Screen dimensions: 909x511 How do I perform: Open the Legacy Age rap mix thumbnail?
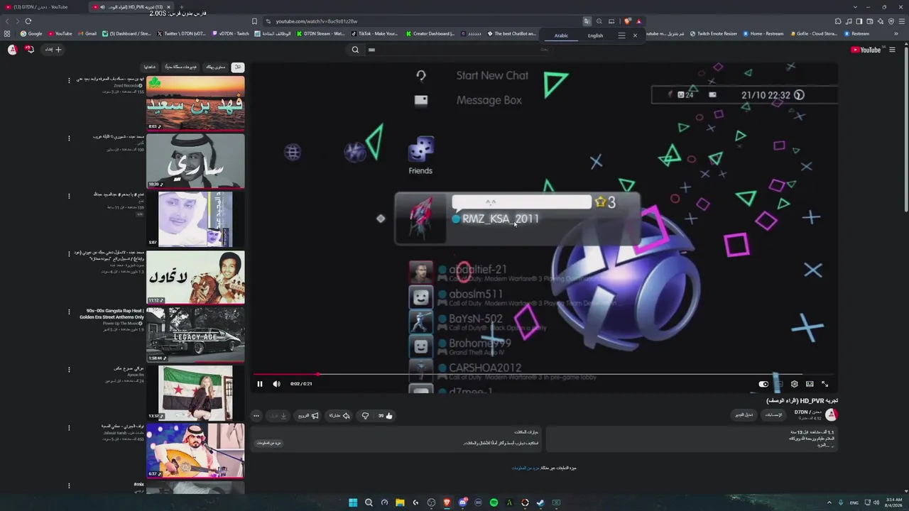tap(195, 335)
